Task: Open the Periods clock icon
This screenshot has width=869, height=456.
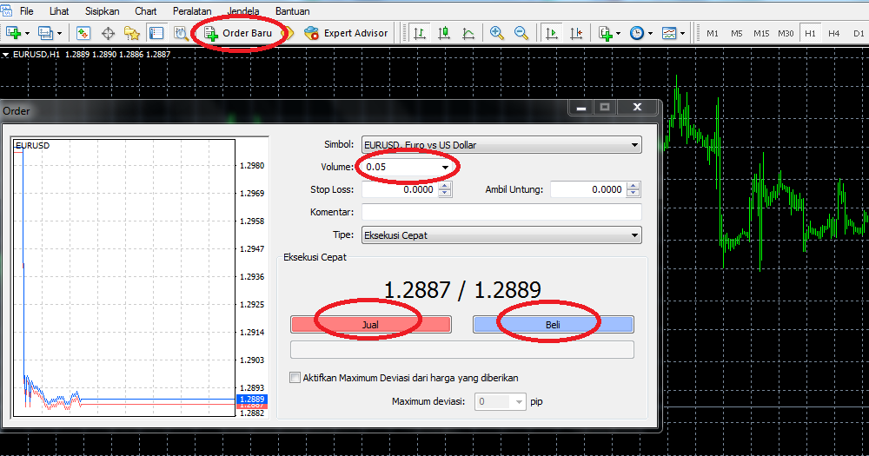Action: pos(637,33)
